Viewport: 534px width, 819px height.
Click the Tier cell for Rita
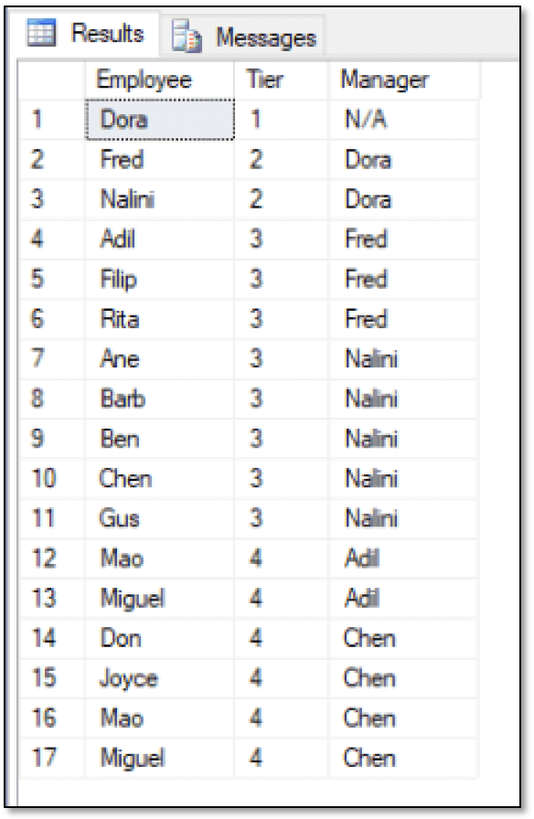281,319
